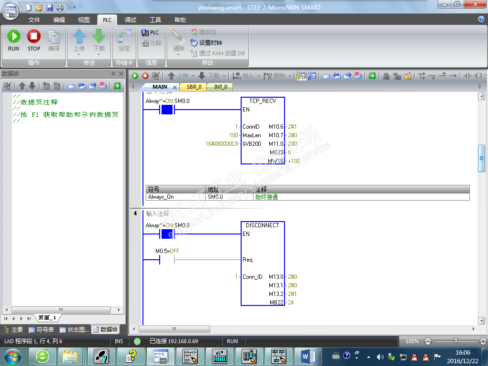Open the 编辑 ribbon tab
488x366 pixels.
tap(59, 20)
